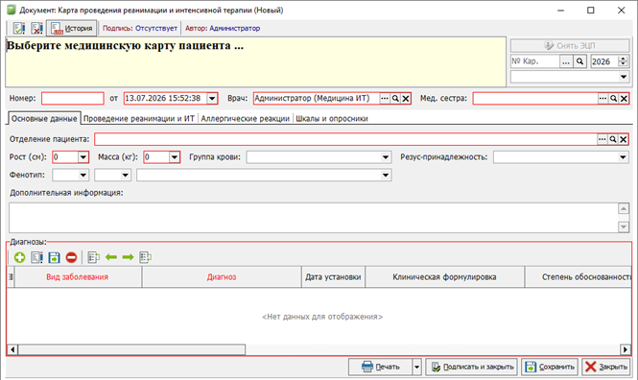Click diagnoses grid horizontal scrollbar thumb
638x380 pixels.
tap(131, 349)
